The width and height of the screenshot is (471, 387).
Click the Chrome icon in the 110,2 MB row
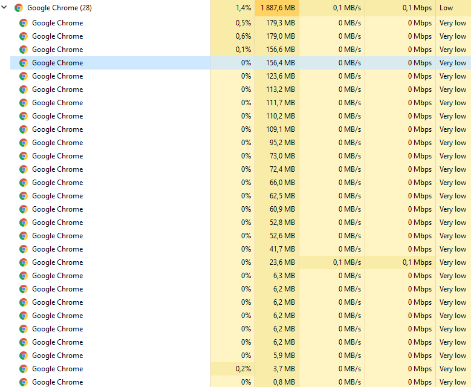tap(24, 116)
